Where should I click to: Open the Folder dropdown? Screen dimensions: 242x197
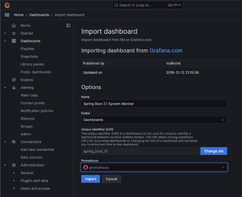tap(154, 120)
